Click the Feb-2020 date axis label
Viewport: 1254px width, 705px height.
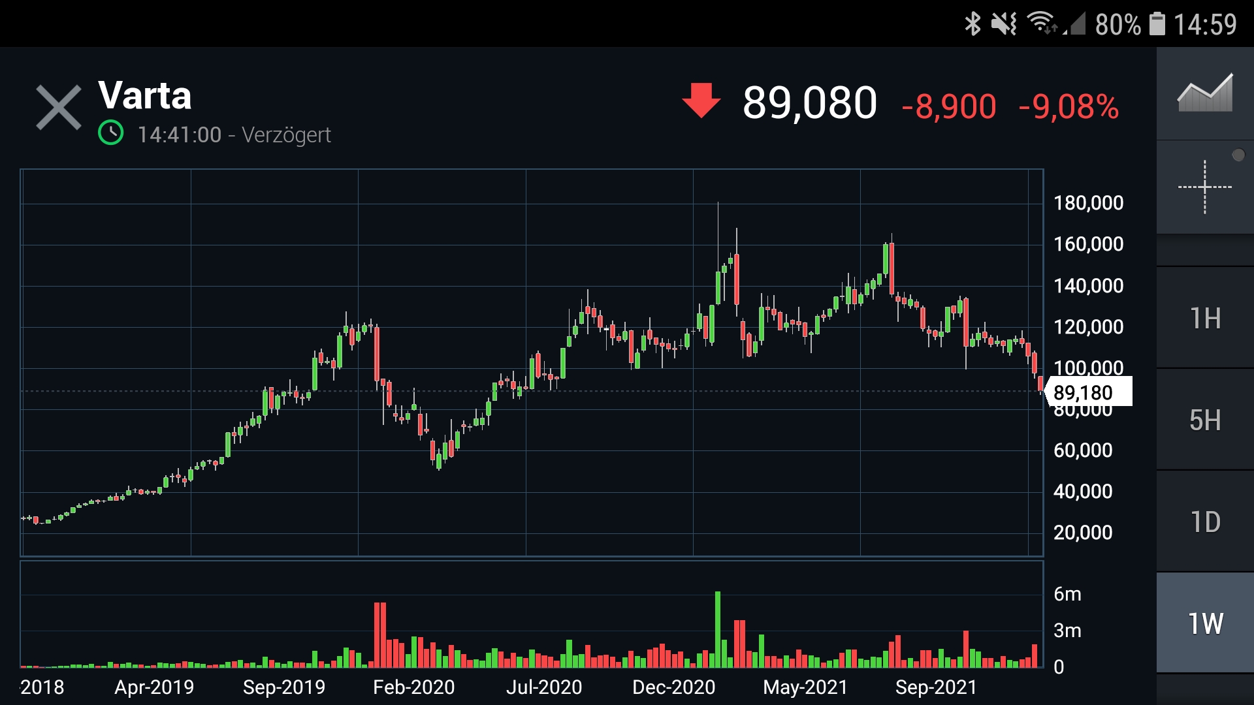pyautogui.click(x=413, y=687)
